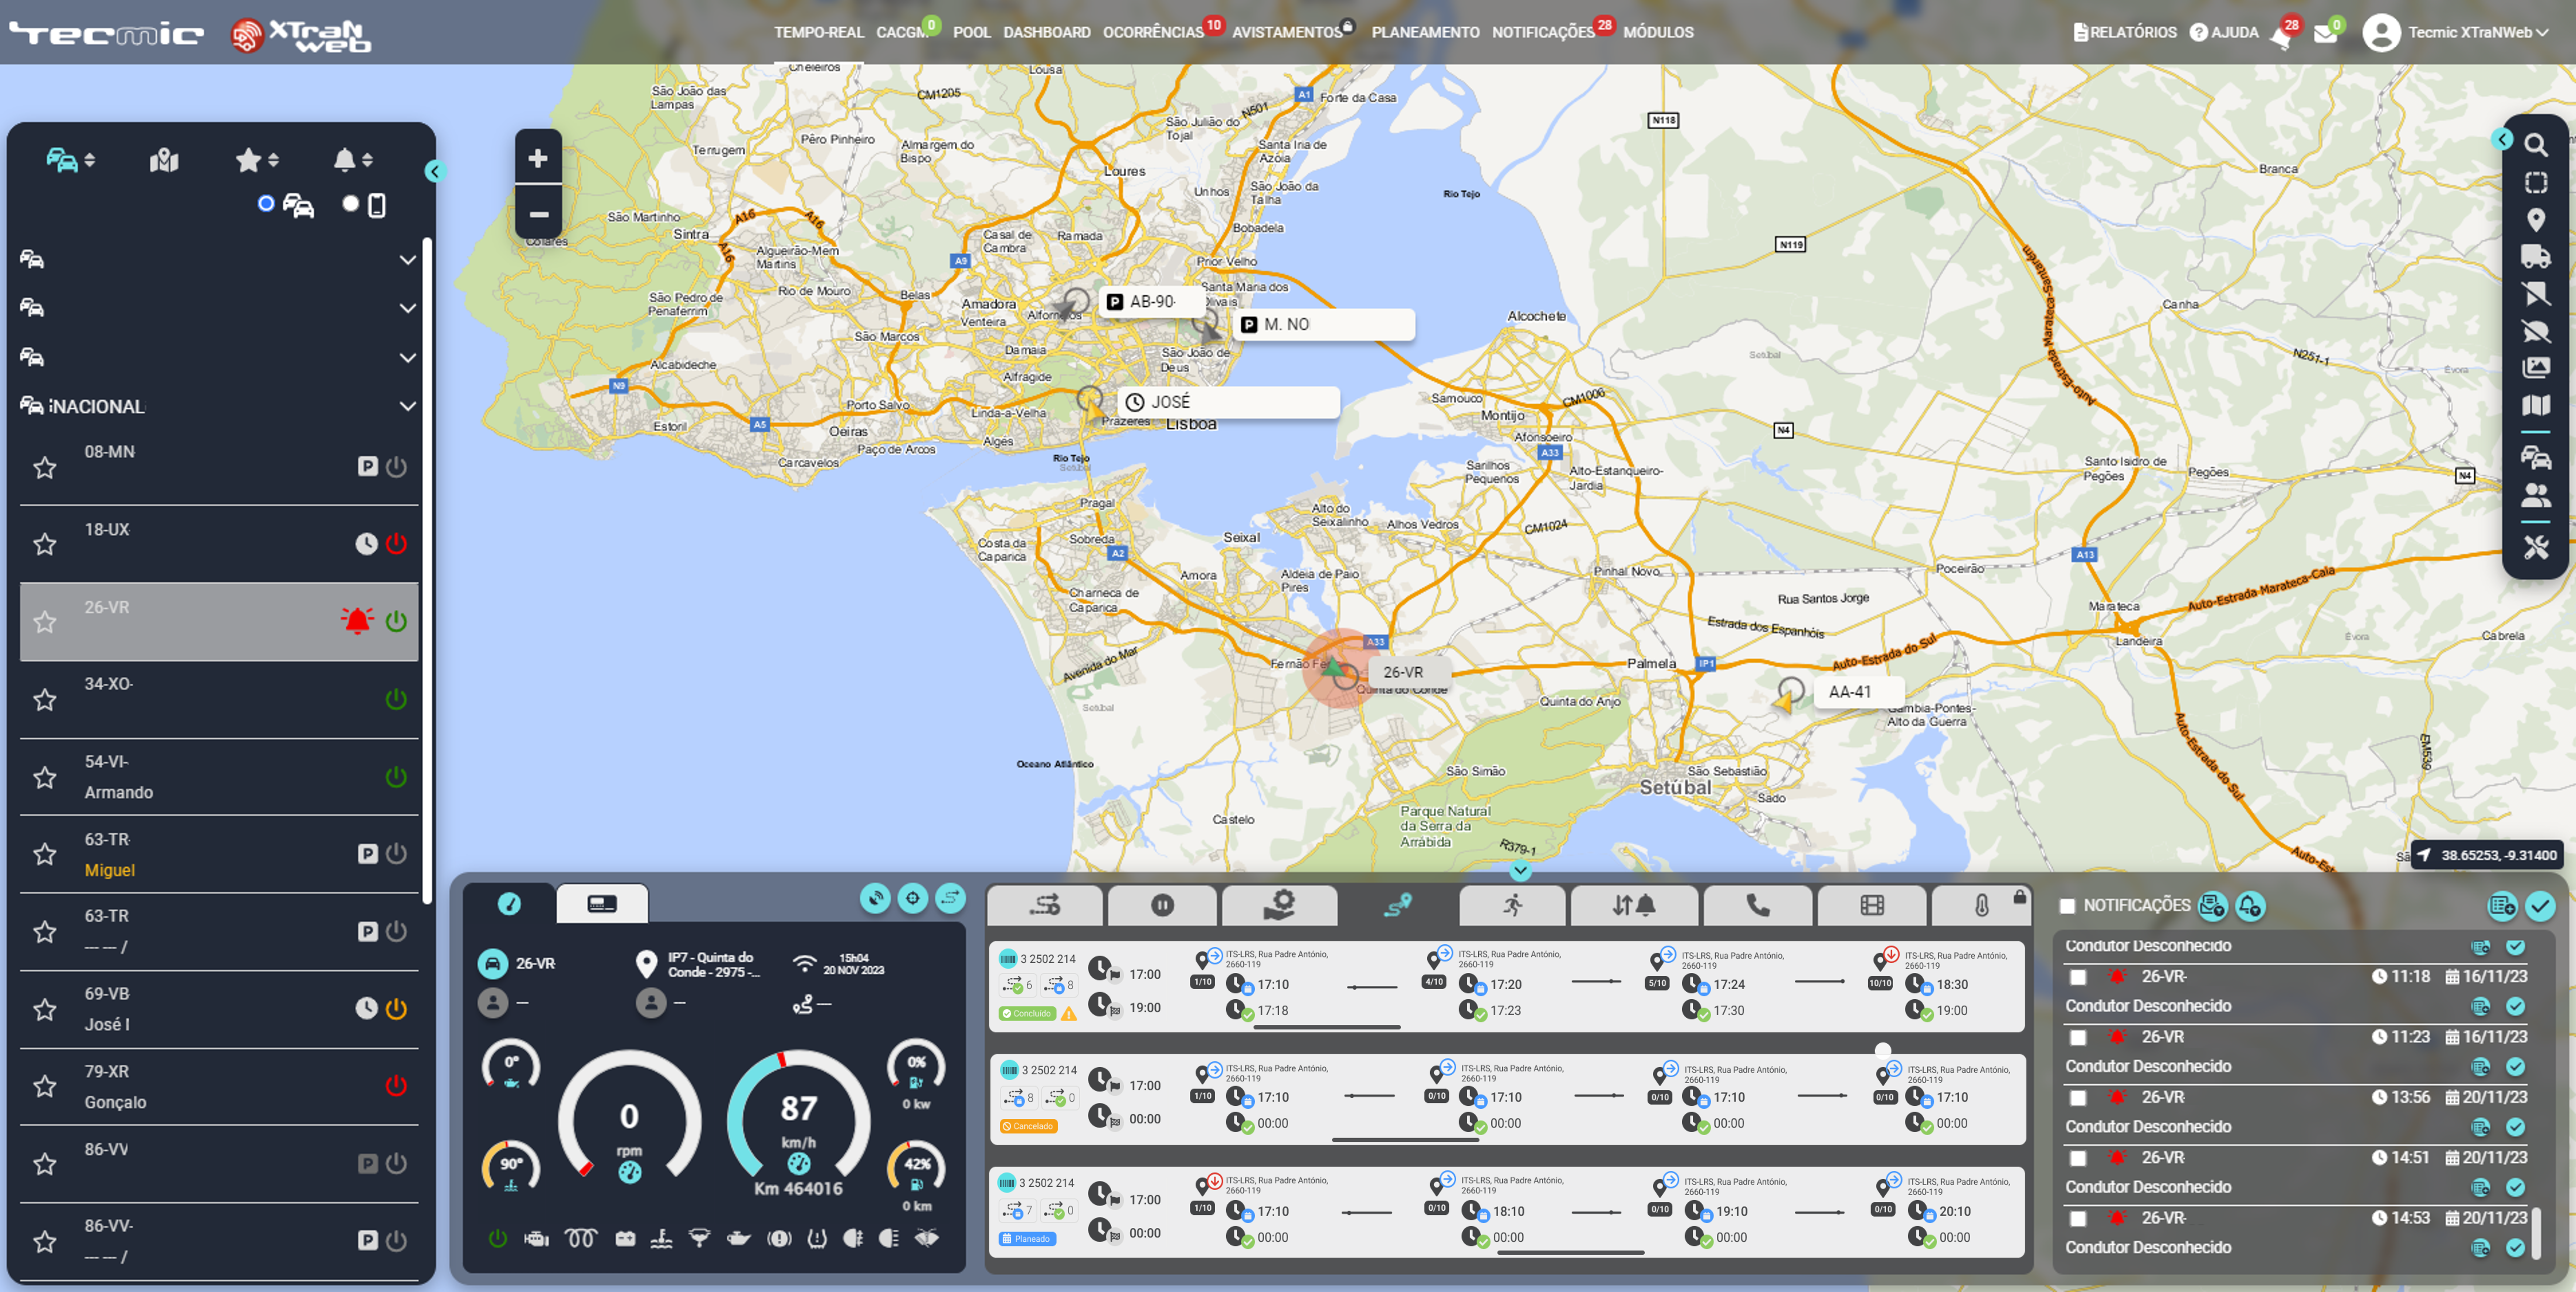Screen dimensions: 2576x1292
Task: Check the NOTIFICAÇÕES select-all checkbox
Action: pos(2067,906)
